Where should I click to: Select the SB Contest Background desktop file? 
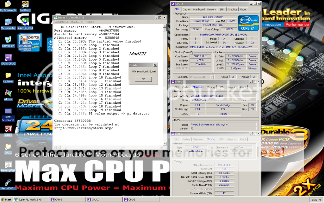[x=25, y=43]
